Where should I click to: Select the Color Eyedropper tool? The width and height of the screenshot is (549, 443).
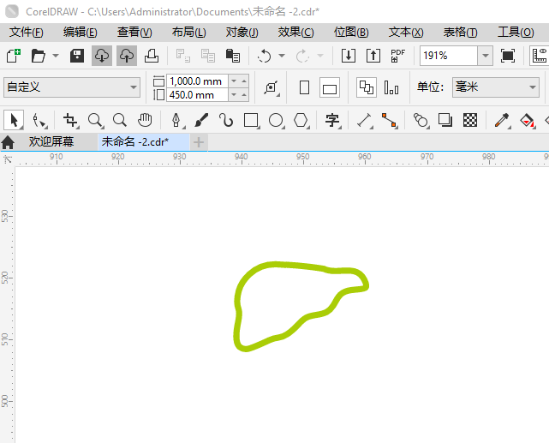502,120
